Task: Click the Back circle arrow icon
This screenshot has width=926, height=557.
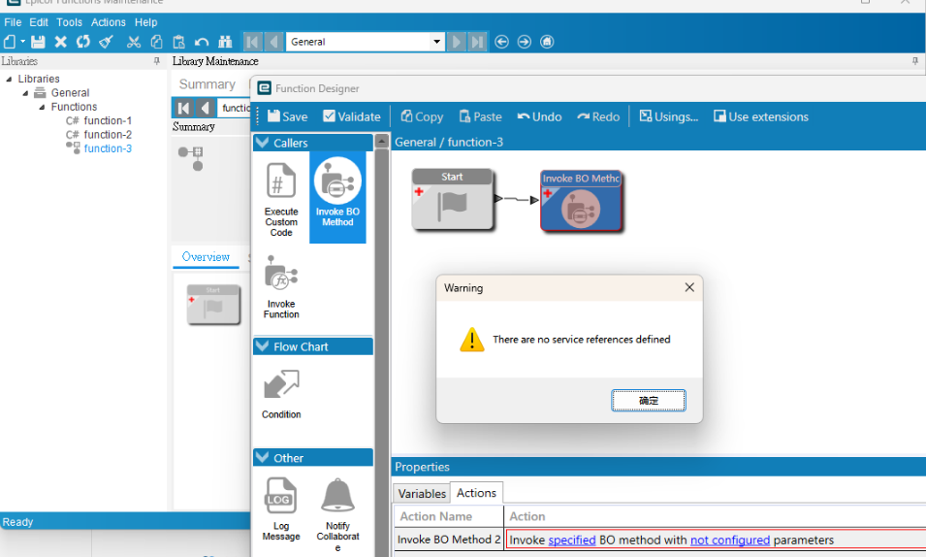Action: (501, 42)
